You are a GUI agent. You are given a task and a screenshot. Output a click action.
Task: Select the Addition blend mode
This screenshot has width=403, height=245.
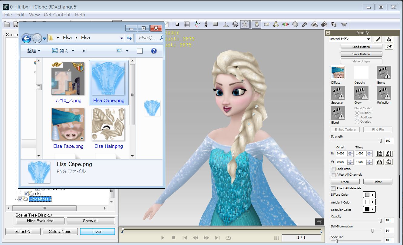(357, 118)
